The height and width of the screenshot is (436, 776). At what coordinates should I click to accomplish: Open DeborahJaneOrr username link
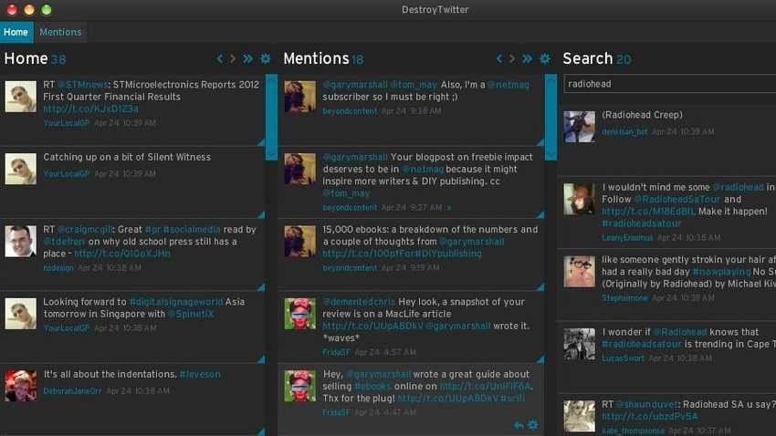(72, 391)
